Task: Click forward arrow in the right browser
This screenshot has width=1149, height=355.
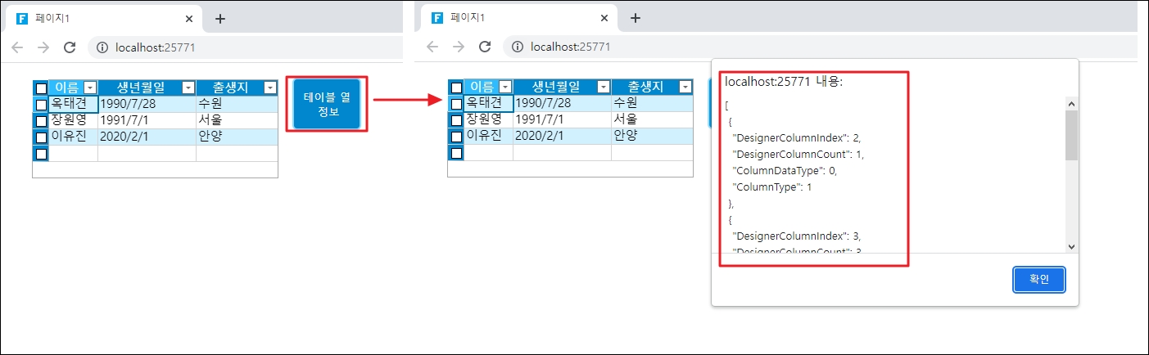Action: click(x=459, y=47)
